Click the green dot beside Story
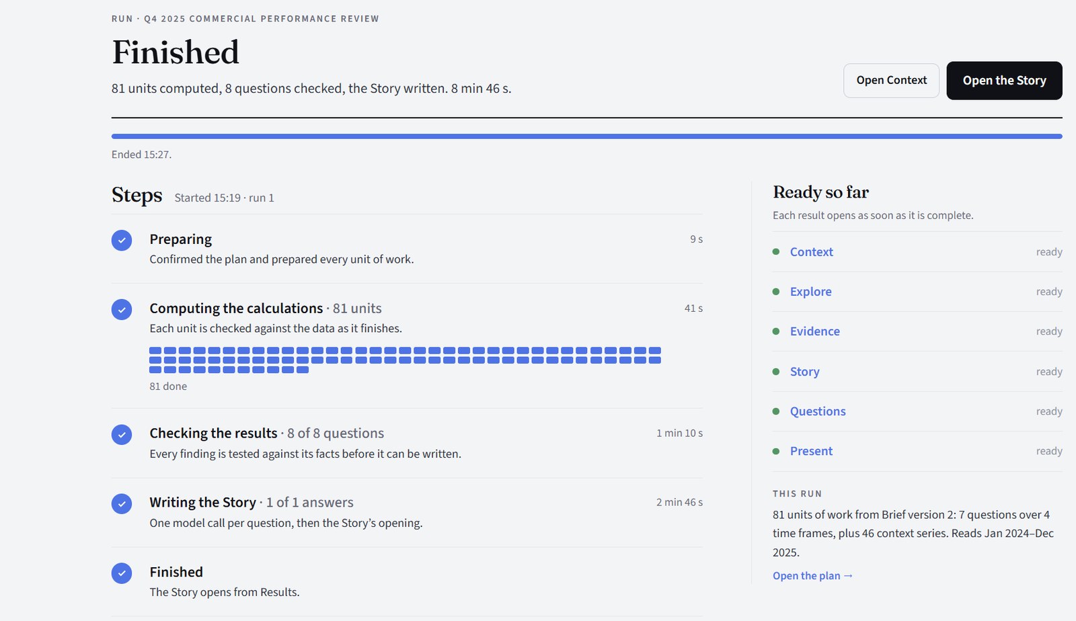Viewport: 1076px width, 621px height. (776, 372)
